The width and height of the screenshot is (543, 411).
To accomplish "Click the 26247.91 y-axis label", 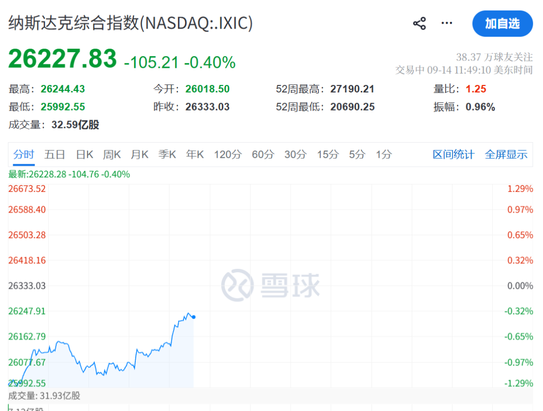I will pos(27,311).
